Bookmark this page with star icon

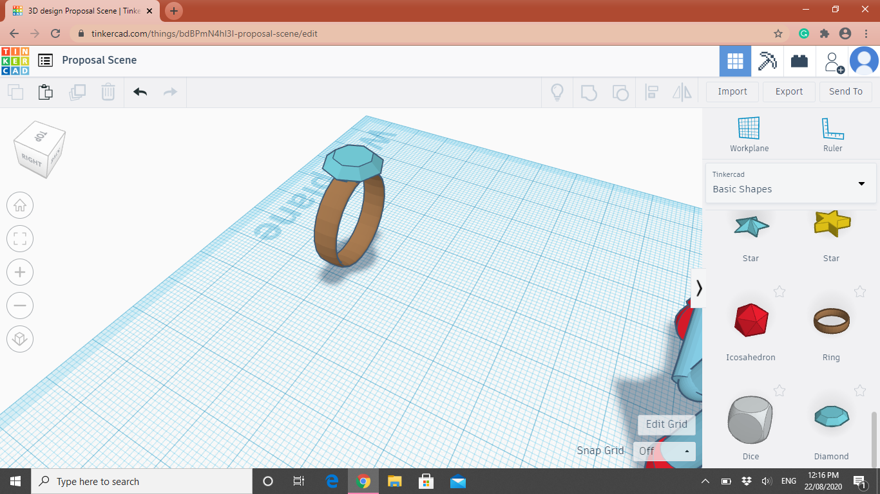point(778,33)
